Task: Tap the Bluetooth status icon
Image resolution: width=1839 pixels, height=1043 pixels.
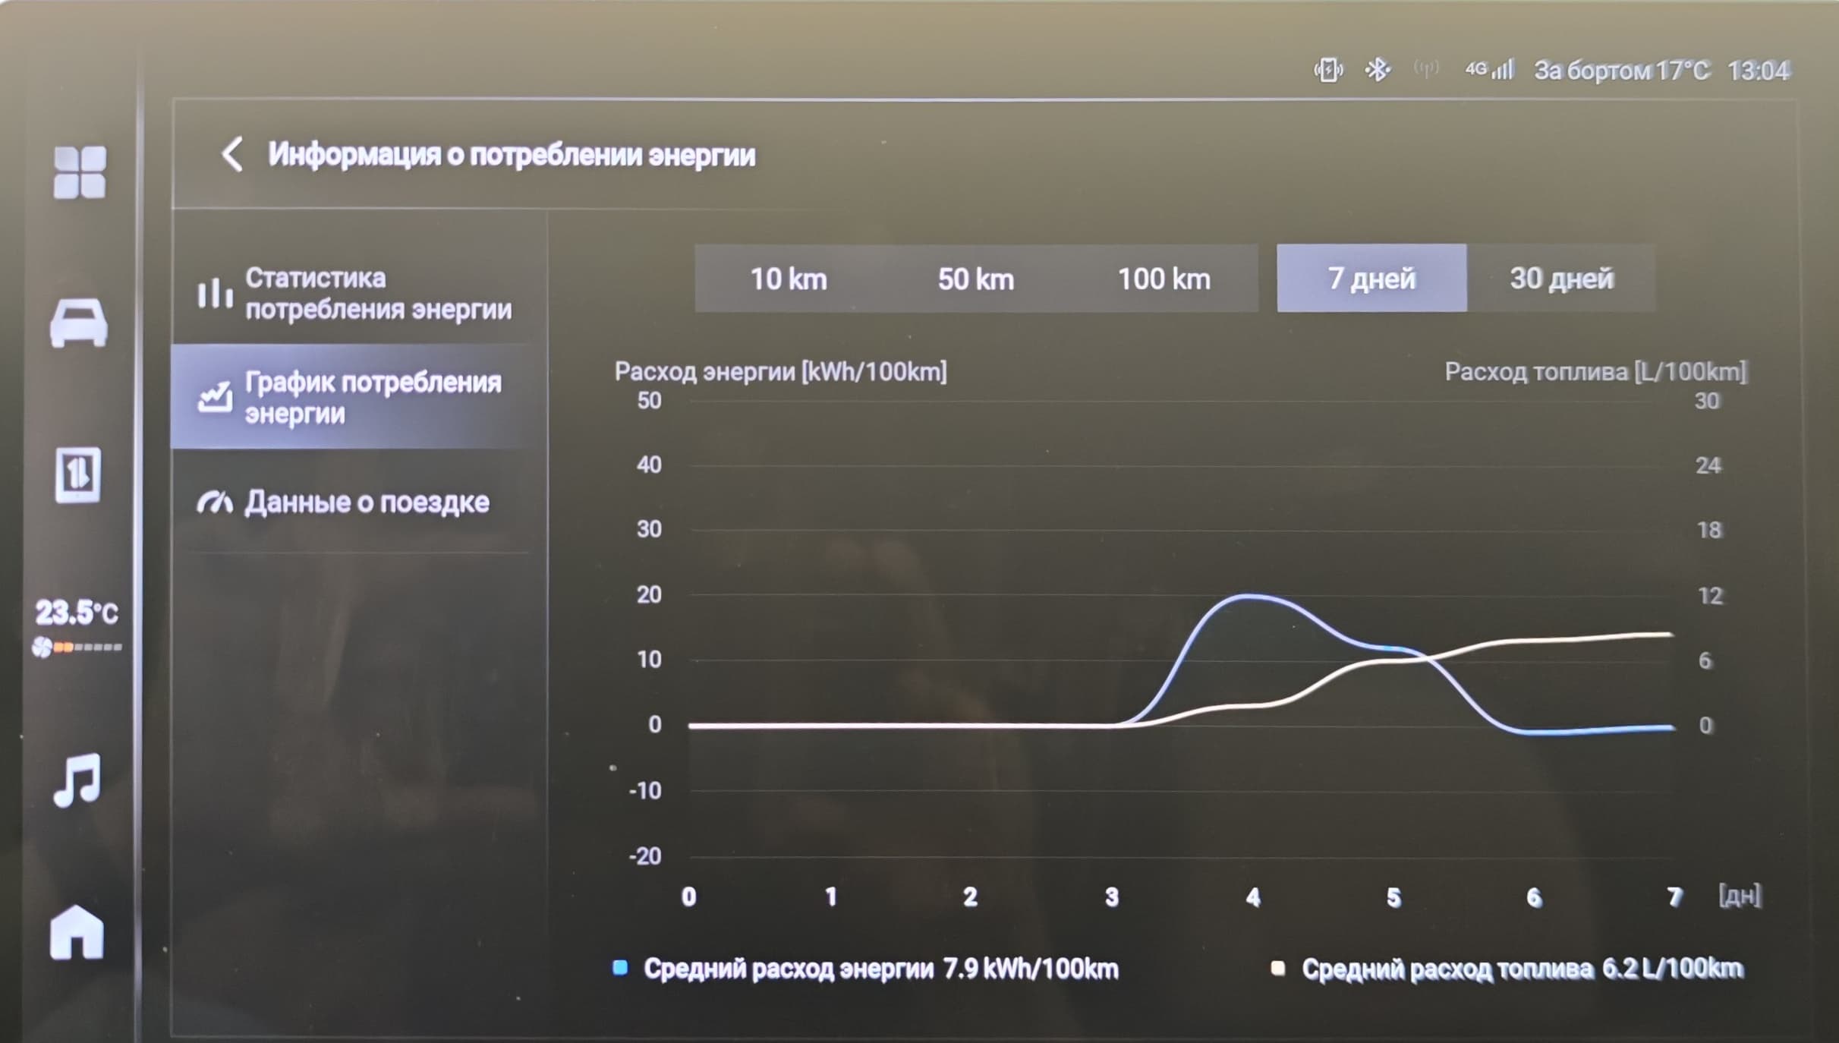Action: point(1377,70)
